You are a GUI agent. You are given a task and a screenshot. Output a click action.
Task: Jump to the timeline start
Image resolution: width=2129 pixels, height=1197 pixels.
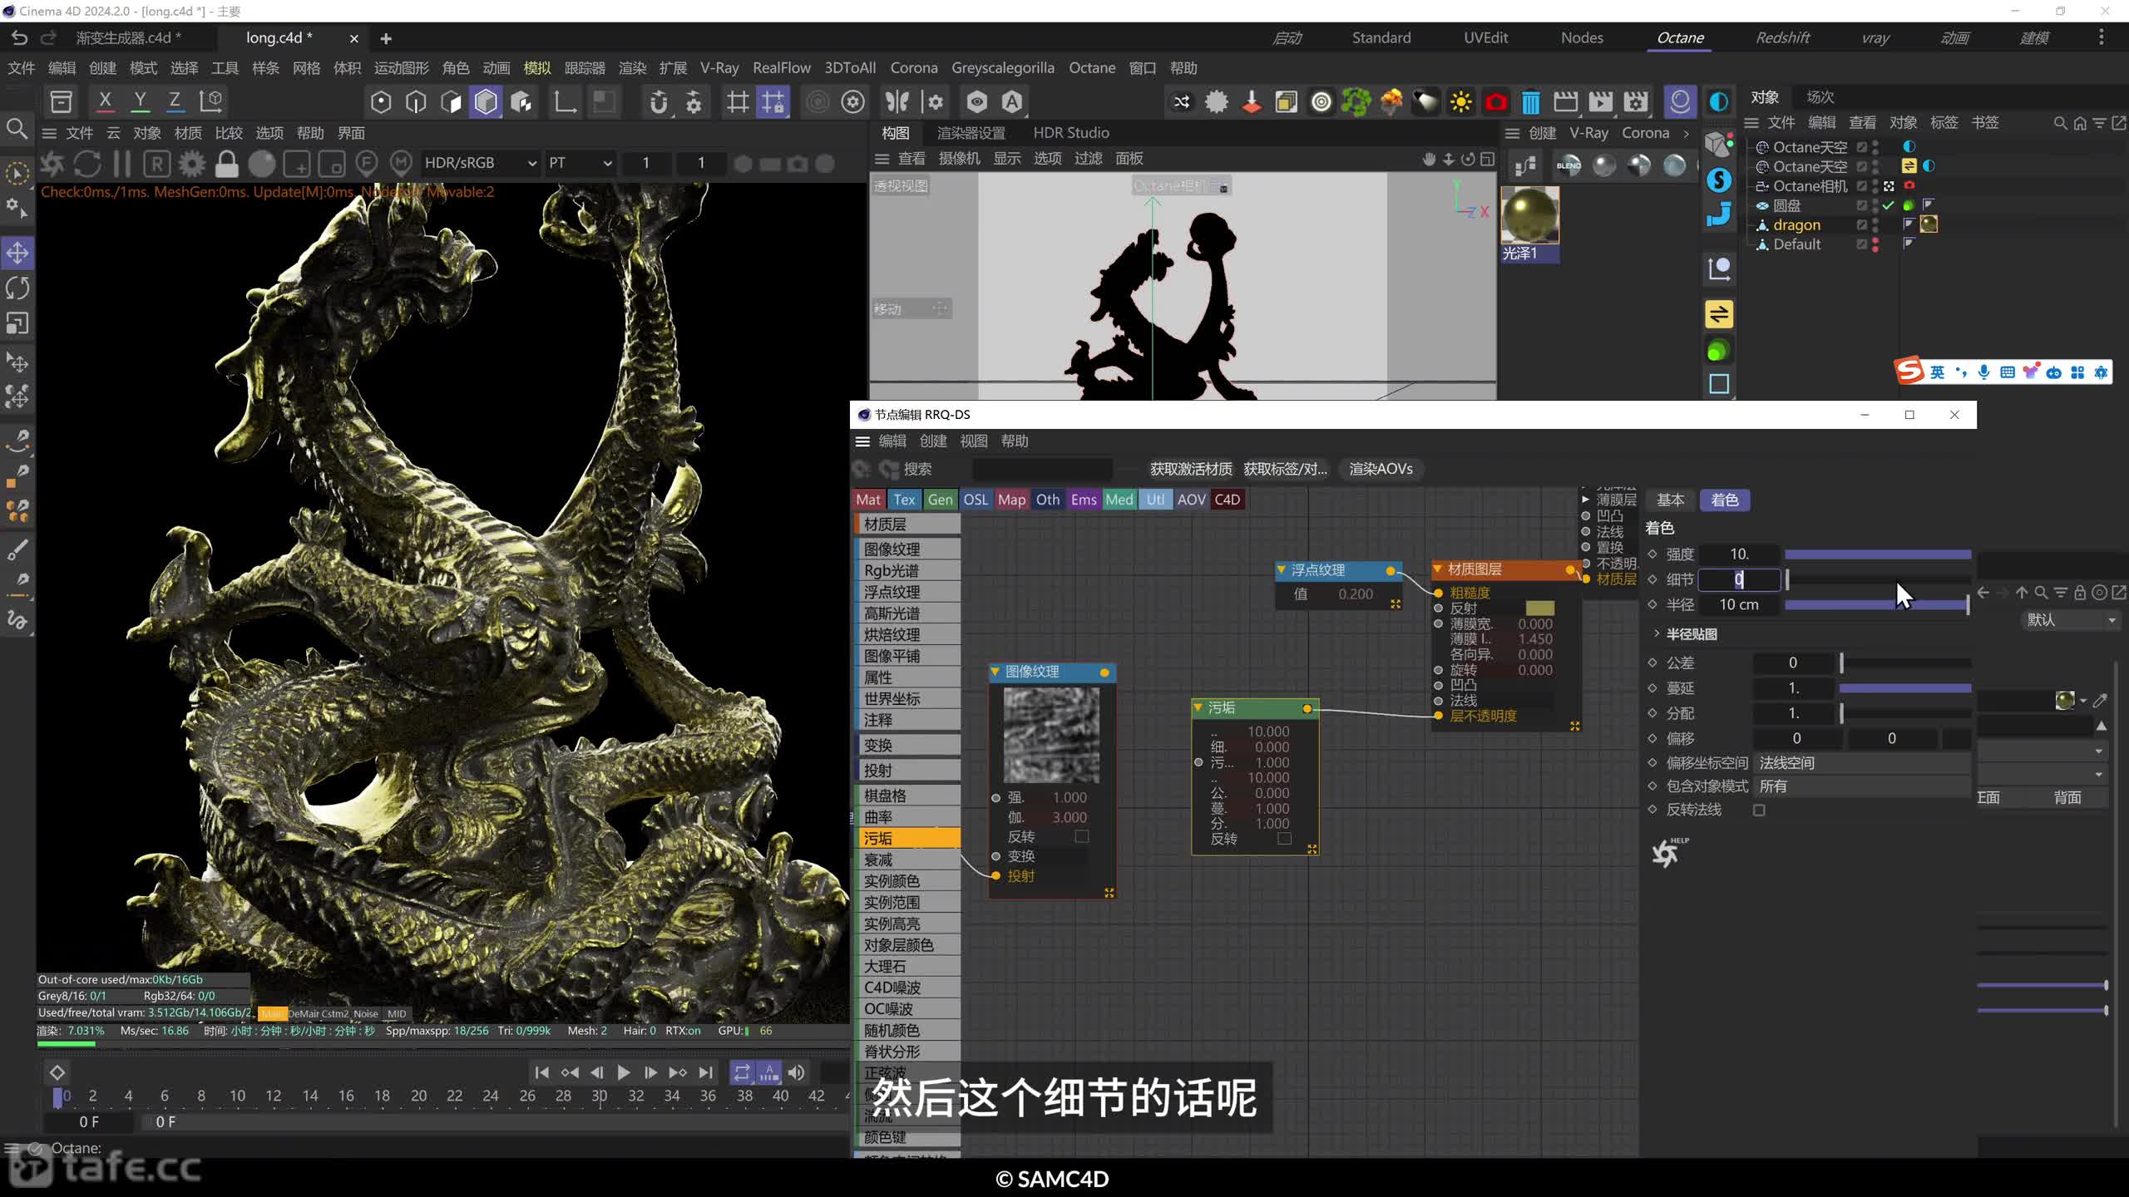pyautogui.click(x=541, y=1073)
